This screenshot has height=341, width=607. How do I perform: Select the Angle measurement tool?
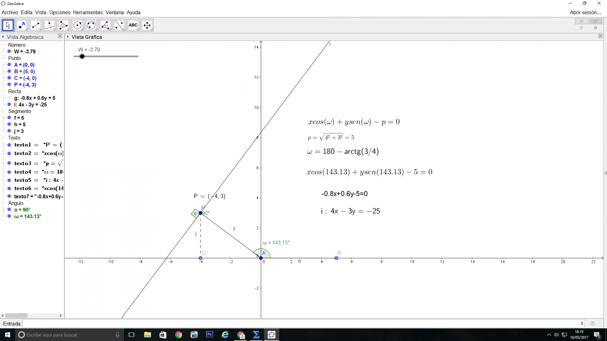pos(105,25)
